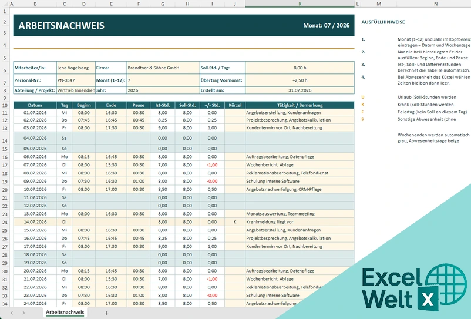471x319 pixels.
Task: Select the date 20.07.2026 cell
Action: [35, 271]
